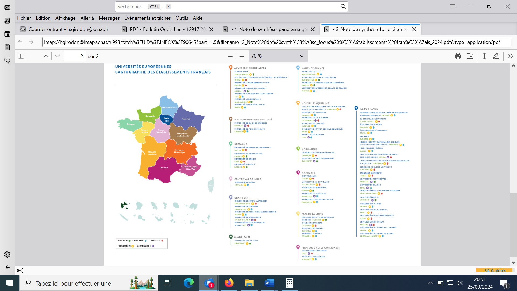Activate the PDF draw pencil tool

496,56
